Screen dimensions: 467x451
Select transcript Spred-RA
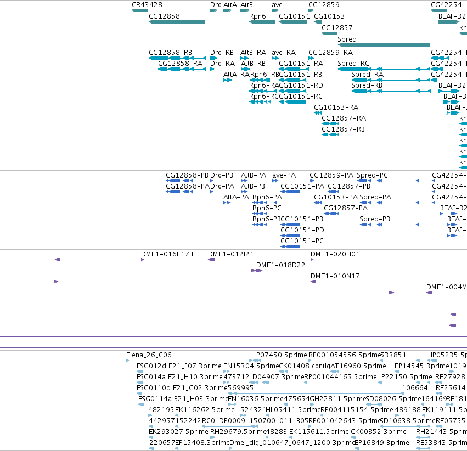point(391,80)
